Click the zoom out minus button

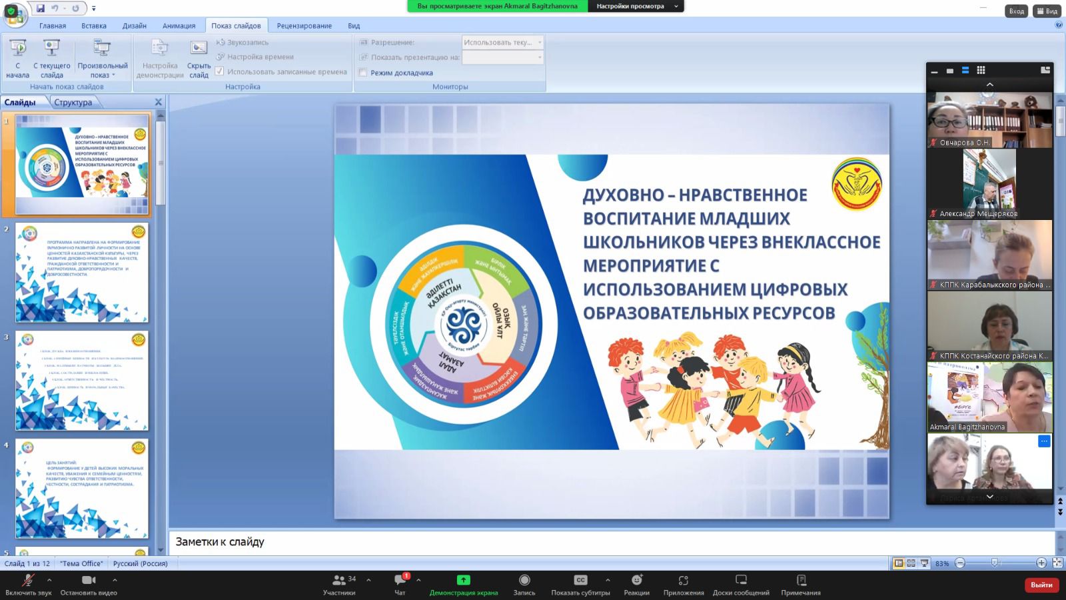coord(960,563)
